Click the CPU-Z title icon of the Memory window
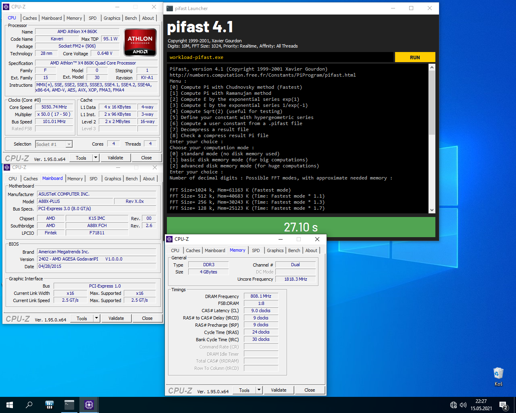 [170, 239]
